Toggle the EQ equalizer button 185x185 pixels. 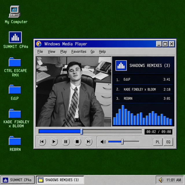point(168,142)
